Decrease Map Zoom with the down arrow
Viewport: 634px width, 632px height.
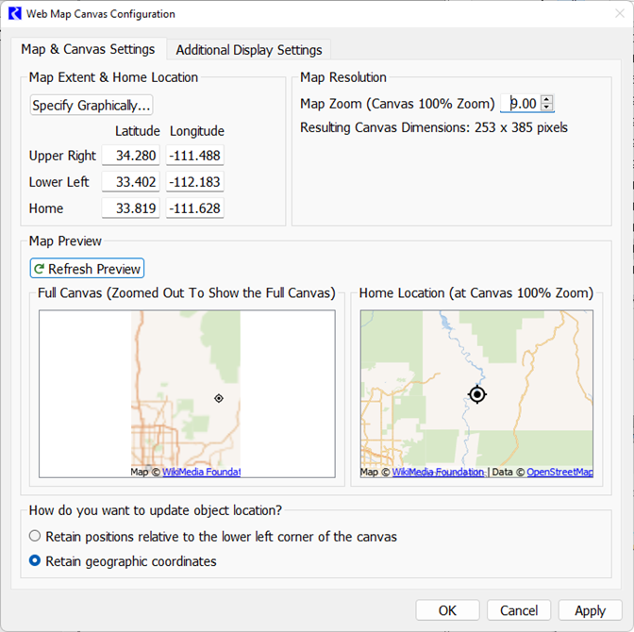tap(547, 108)
